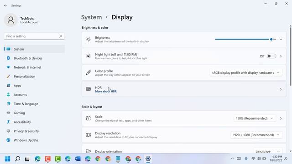This screenshot has width=292, height=164.
Task: Click the Brightness slider handle
Action: 271,39
